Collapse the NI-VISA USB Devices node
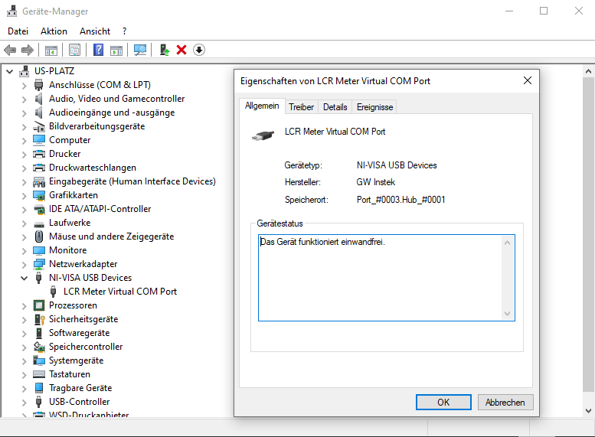 coord(25,278)
